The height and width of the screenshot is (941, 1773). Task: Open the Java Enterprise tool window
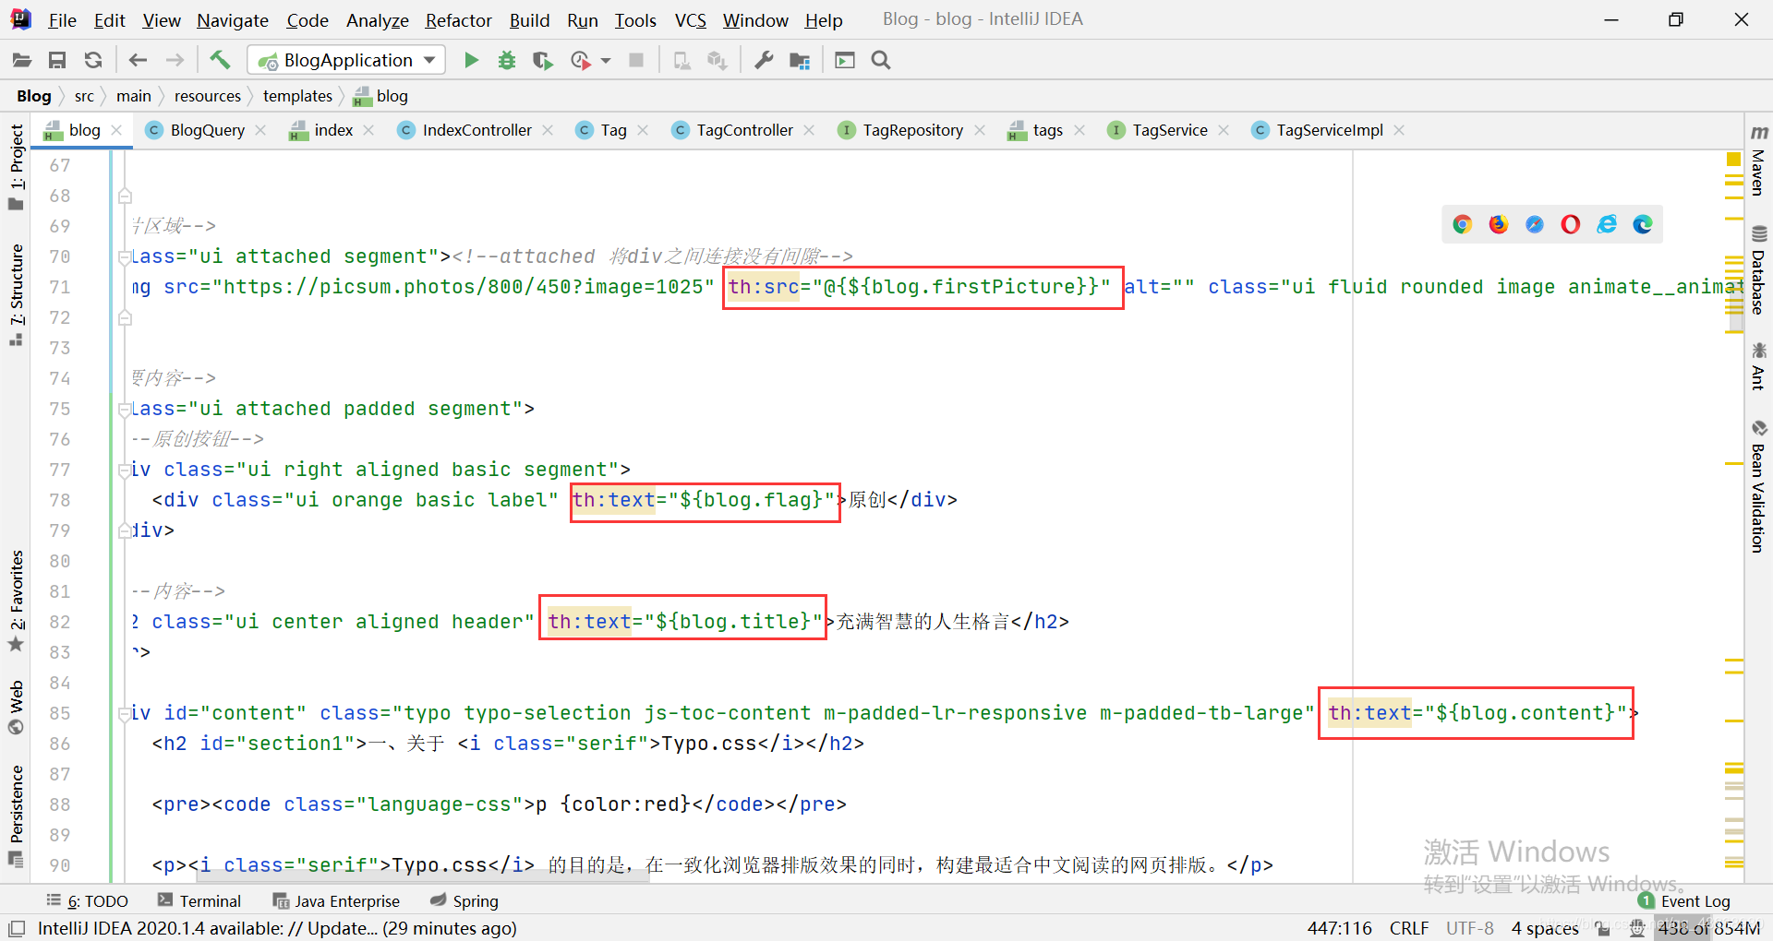336,901
